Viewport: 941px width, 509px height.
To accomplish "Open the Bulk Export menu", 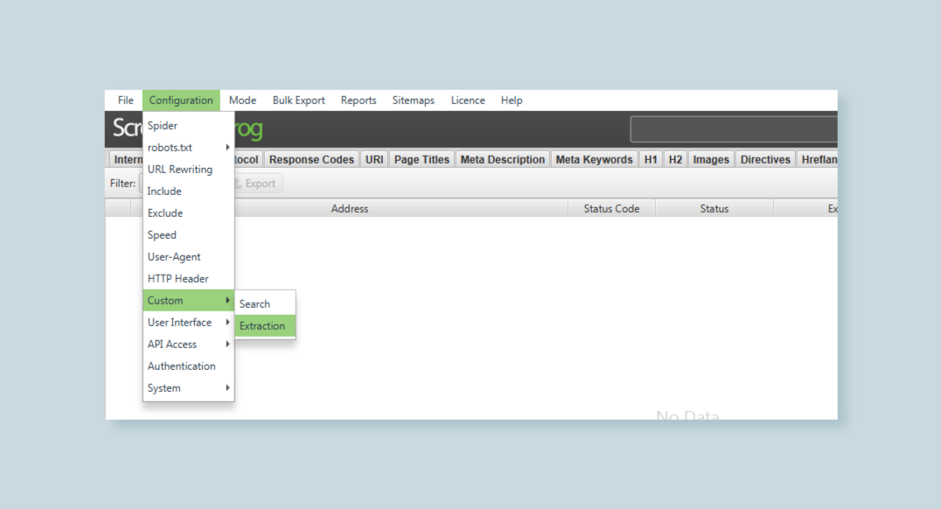I will 298,101.
